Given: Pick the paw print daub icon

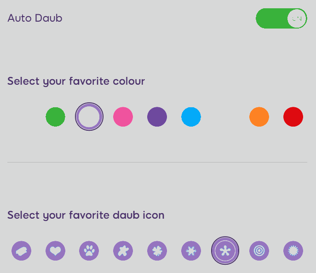Looking at the screenshot, I should [89, 250].
